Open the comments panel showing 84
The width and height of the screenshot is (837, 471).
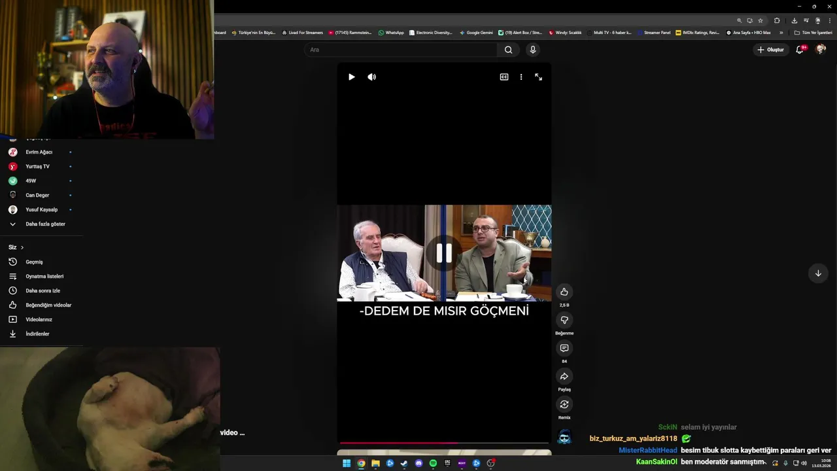coord(564,348)
